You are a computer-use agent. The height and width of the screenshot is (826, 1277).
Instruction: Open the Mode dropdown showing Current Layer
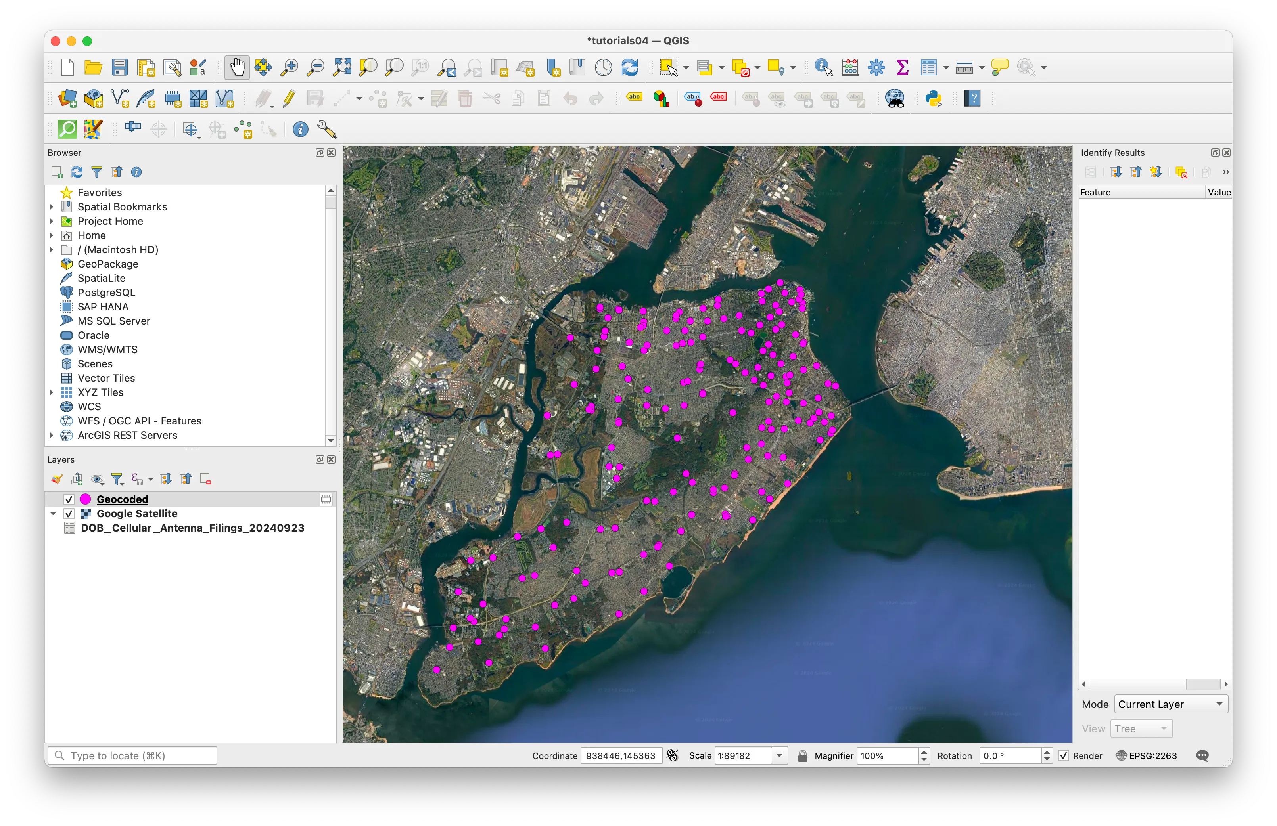pos(1170,704)
